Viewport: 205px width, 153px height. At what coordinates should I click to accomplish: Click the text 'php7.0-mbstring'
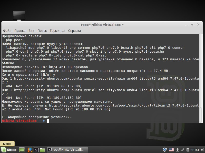pos(91,52)
